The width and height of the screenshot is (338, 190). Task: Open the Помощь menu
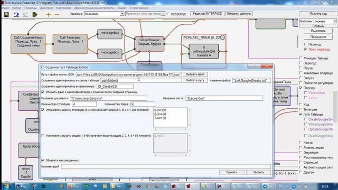click(x=31, y=8)
